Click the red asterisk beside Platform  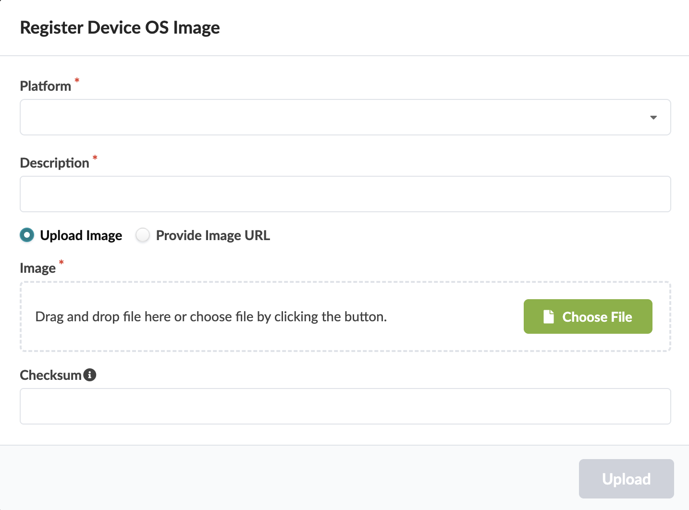click(x=77, y=81)
